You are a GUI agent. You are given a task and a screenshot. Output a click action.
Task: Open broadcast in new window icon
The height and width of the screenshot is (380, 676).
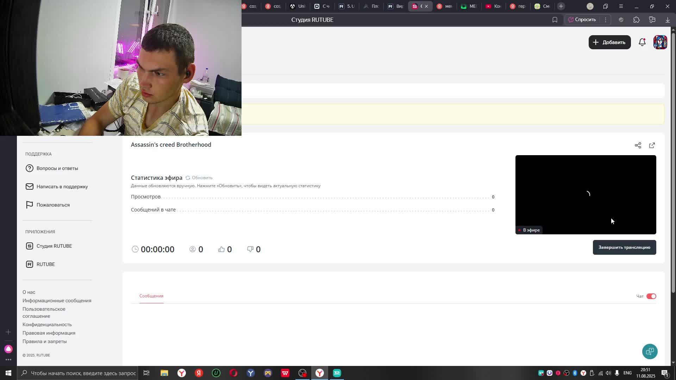click(652, 145)
